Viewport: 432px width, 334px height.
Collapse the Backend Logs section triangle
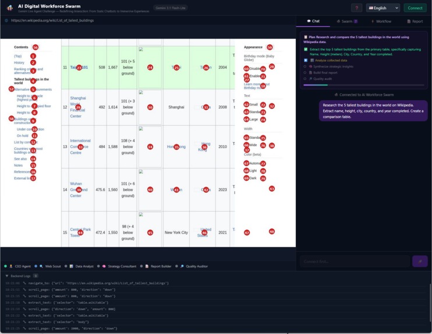pyautogui.click(x=7, y=276)
